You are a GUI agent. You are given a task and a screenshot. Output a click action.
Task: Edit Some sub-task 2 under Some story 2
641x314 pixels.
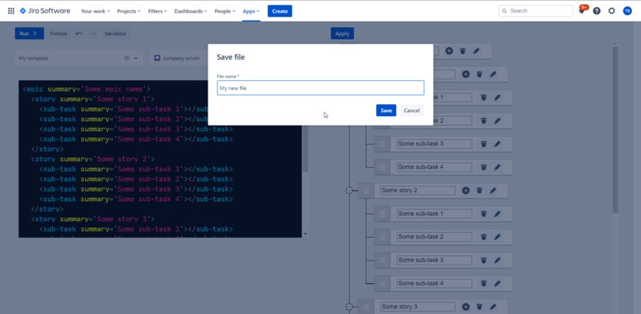pyautogui.click(x=497, y=237)
